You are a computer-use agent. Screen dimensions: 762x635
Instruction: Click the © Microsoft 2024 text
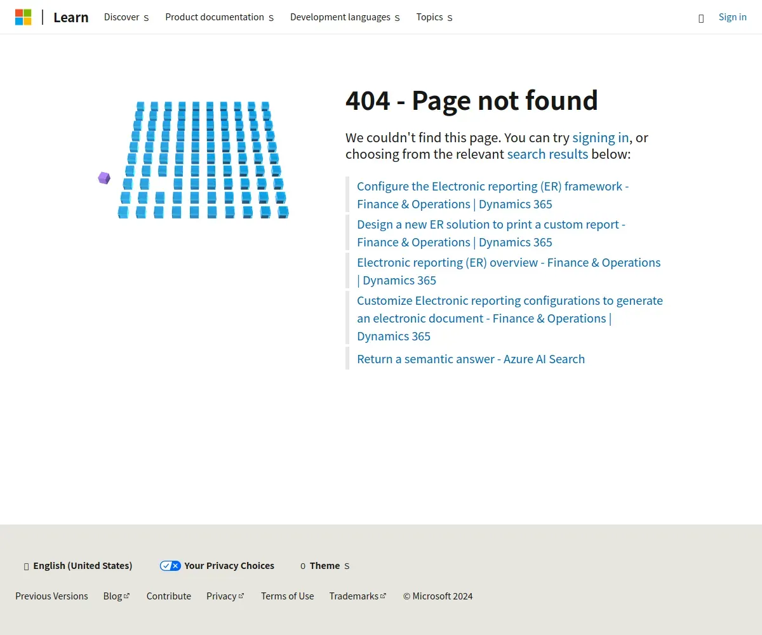click(438, 596)
